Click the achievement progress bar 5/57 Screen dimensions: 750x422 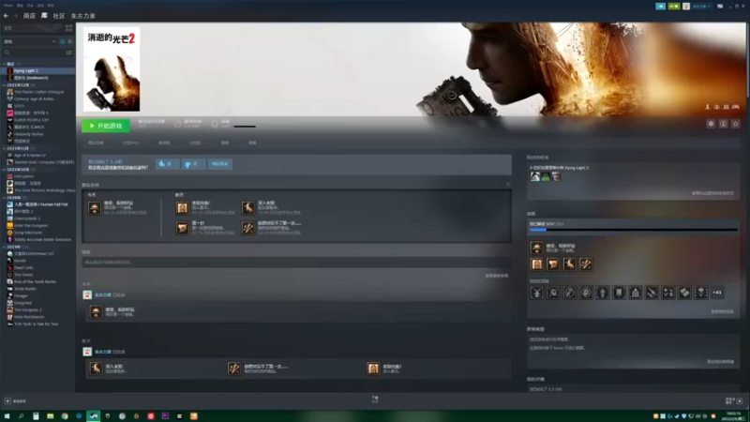[634, 230]
